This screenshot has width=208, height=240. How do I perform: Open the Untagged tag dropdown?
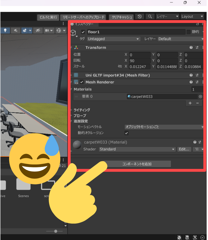click(114, 39)
